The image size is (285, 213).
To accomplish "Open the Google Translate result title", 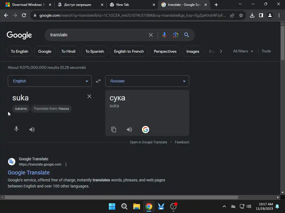I will 29,173.
